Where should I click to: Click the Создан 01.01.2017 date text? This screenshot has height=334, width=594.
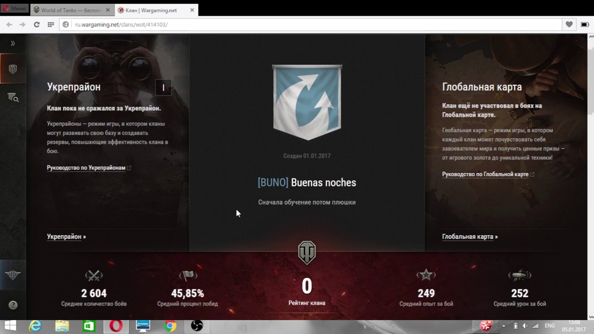point(307,156)
